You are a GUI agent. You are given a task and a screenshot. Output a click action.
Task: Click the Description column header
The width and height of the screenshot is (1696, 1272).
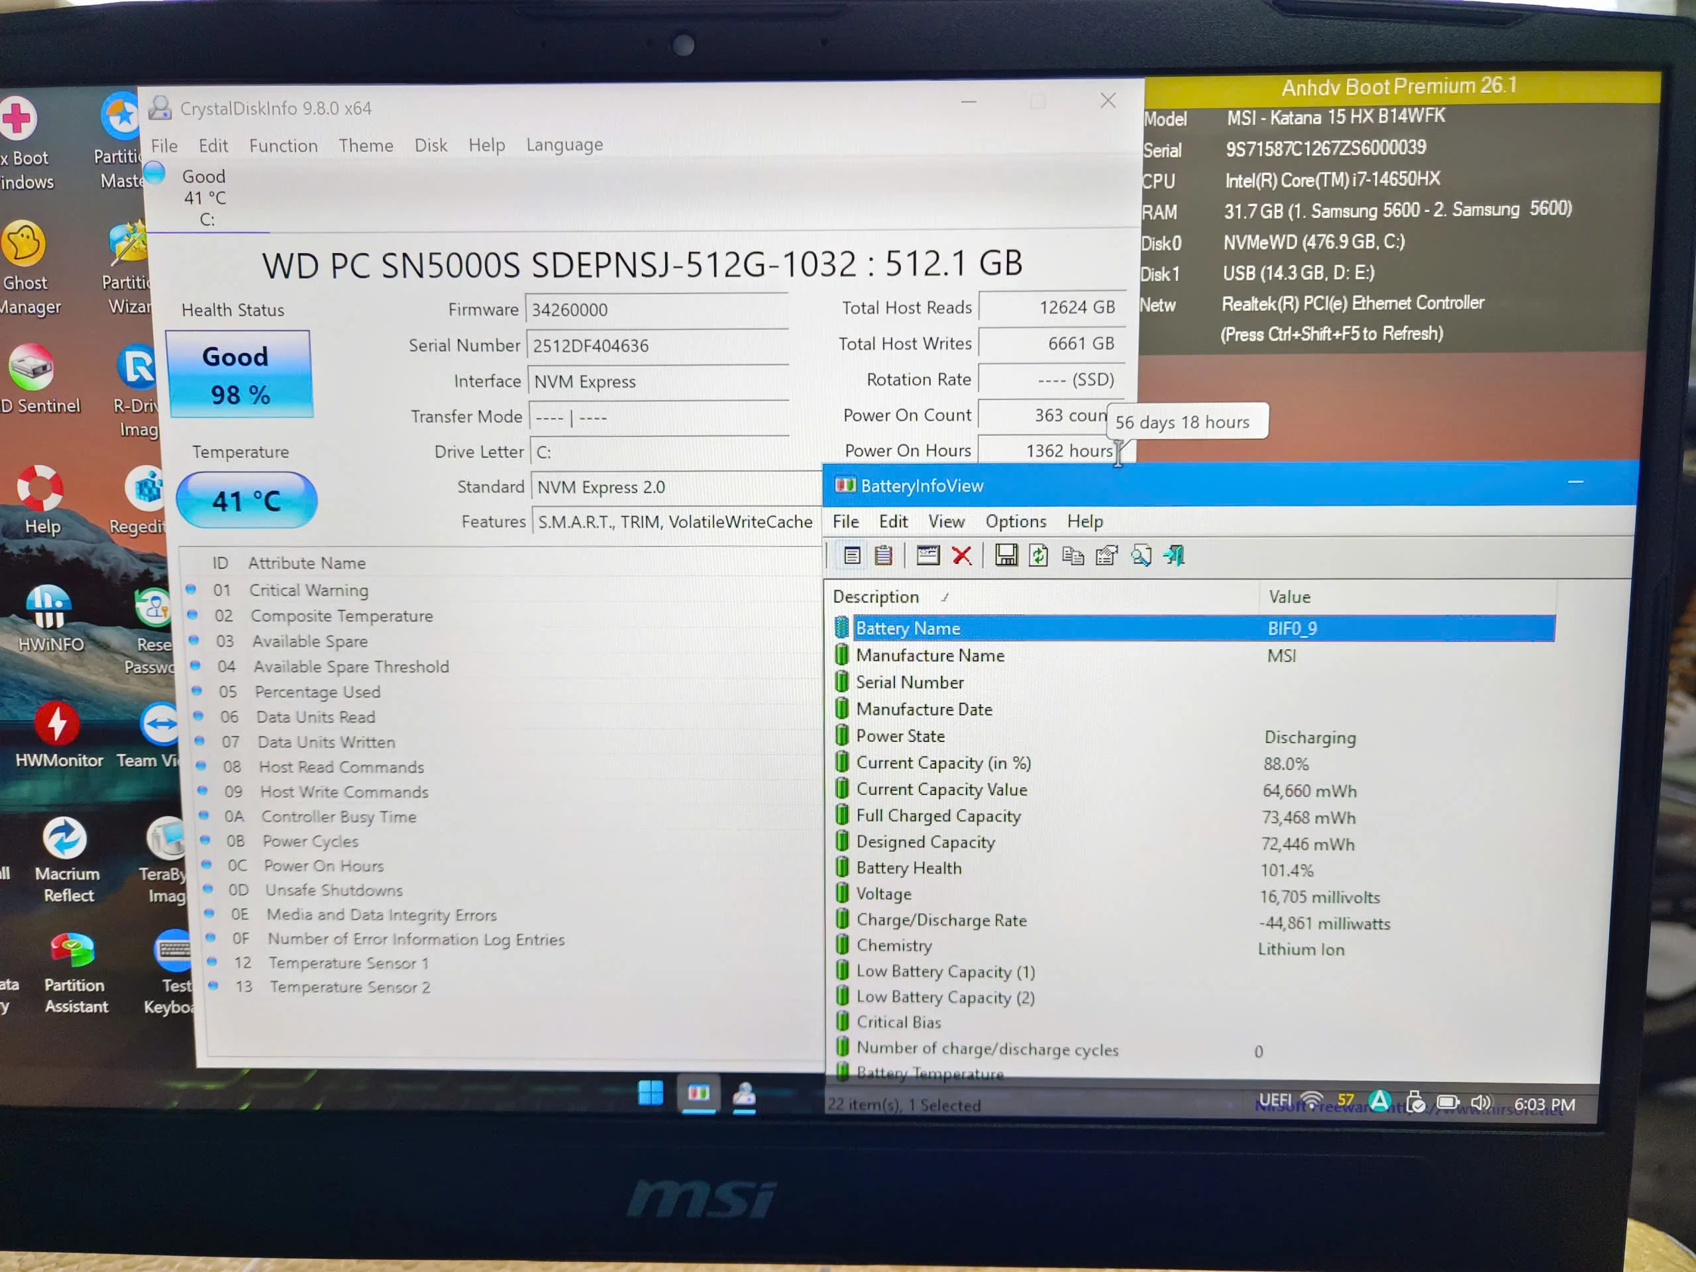pos(1041,596)
